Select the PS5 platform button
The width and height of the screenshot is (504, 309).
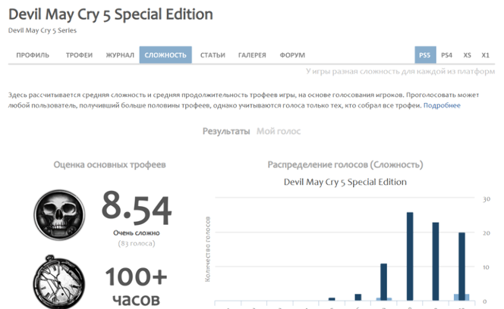tap(425, 55)
